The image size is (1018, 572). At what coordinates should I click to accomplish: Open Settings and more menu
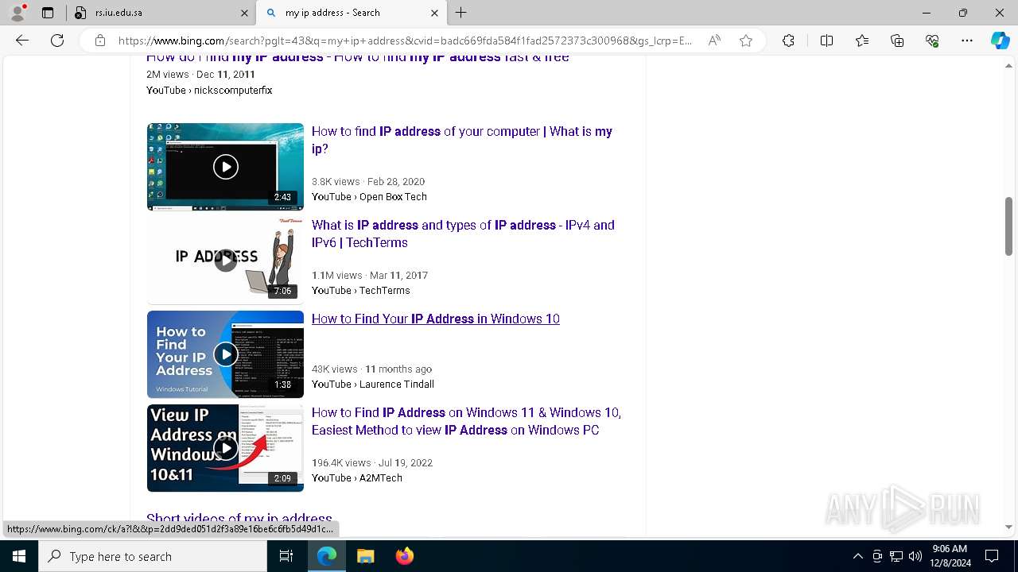[967, 41]
